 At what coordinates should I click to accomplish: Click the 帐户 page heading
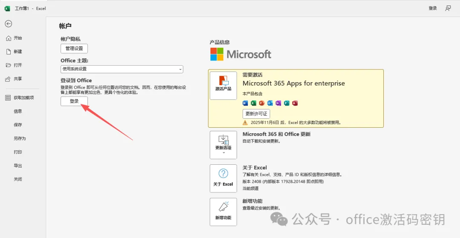65,26
